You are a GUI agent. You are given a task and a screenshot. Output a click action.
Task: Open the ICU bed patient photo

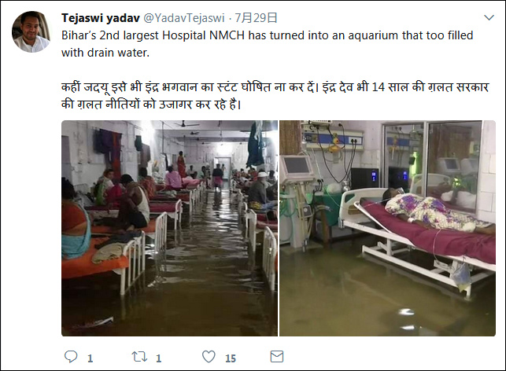coord(388,228)
